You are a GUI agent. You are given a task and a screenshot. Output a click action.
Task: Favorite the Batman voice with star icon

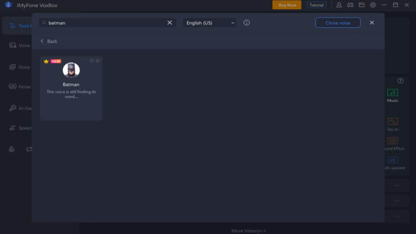pyautogui.click(x=98, y=61)
